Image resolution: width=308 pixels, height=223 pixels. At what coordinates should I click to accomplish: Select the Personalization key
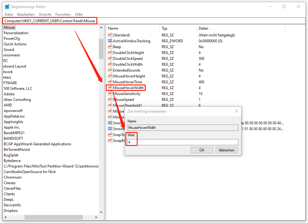[x=16, y=33]
